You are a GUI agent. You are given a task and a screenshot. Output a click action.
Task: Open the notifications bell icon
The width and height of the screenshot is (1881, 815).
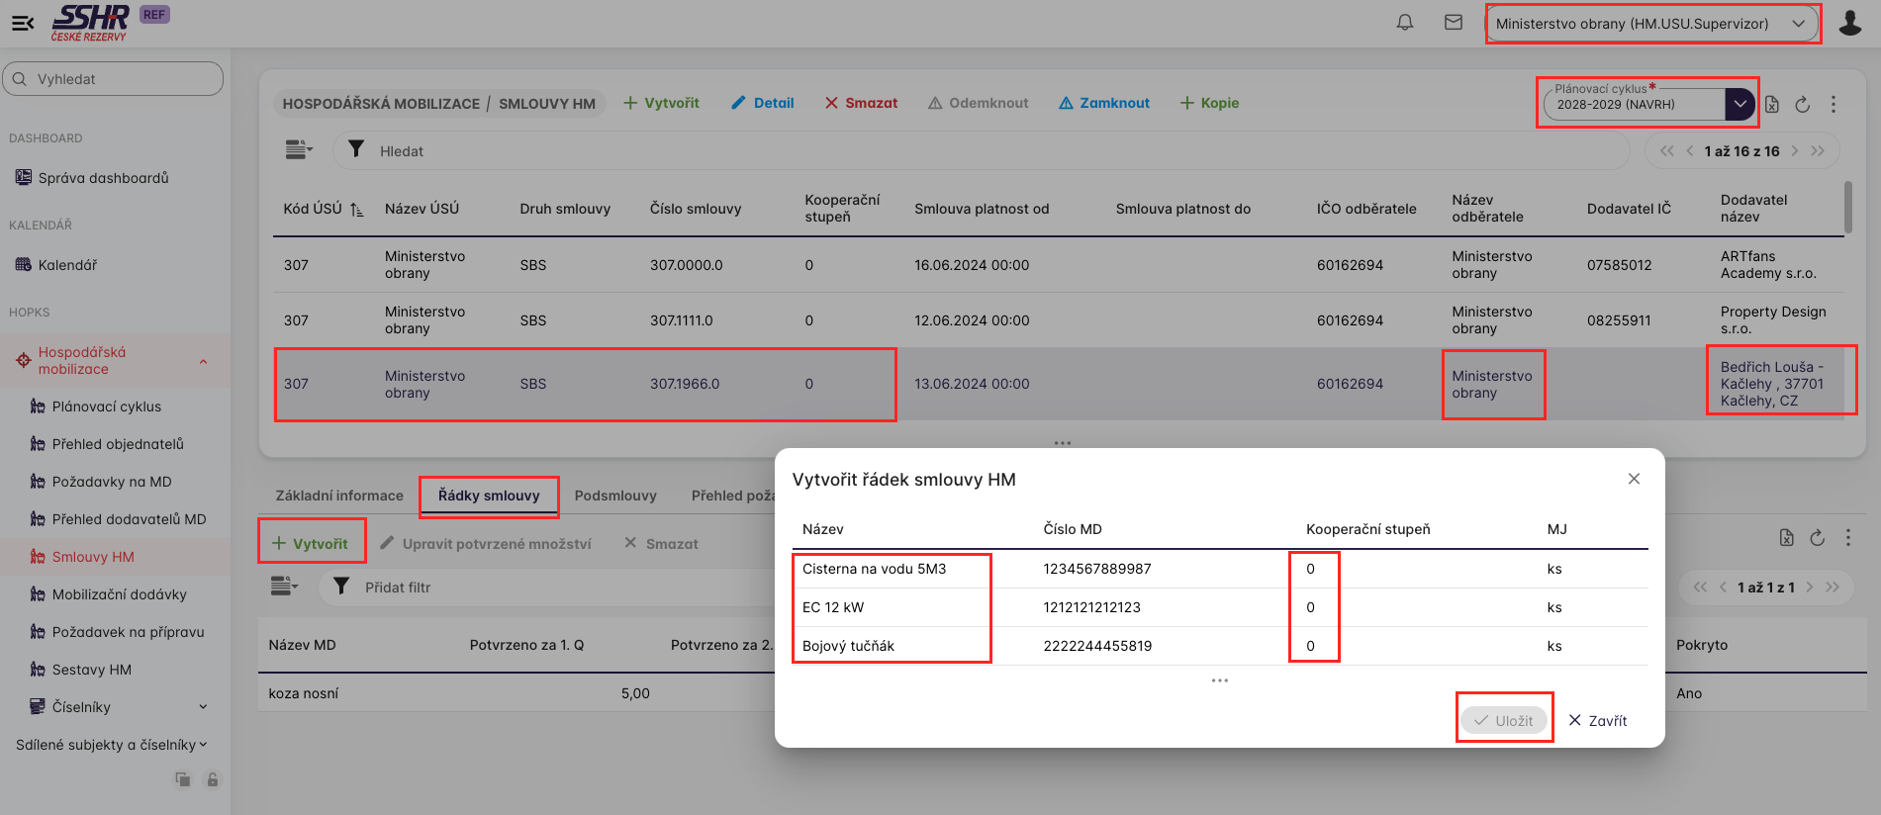click(x=1404, y=23)
